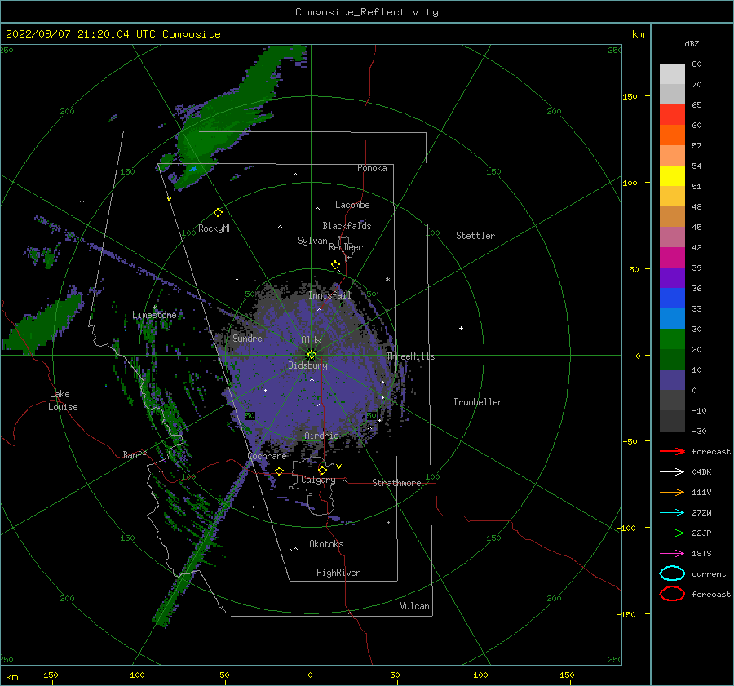
Task: Click the yellow diamond marker below Cochrane
Action: (280, 471)
